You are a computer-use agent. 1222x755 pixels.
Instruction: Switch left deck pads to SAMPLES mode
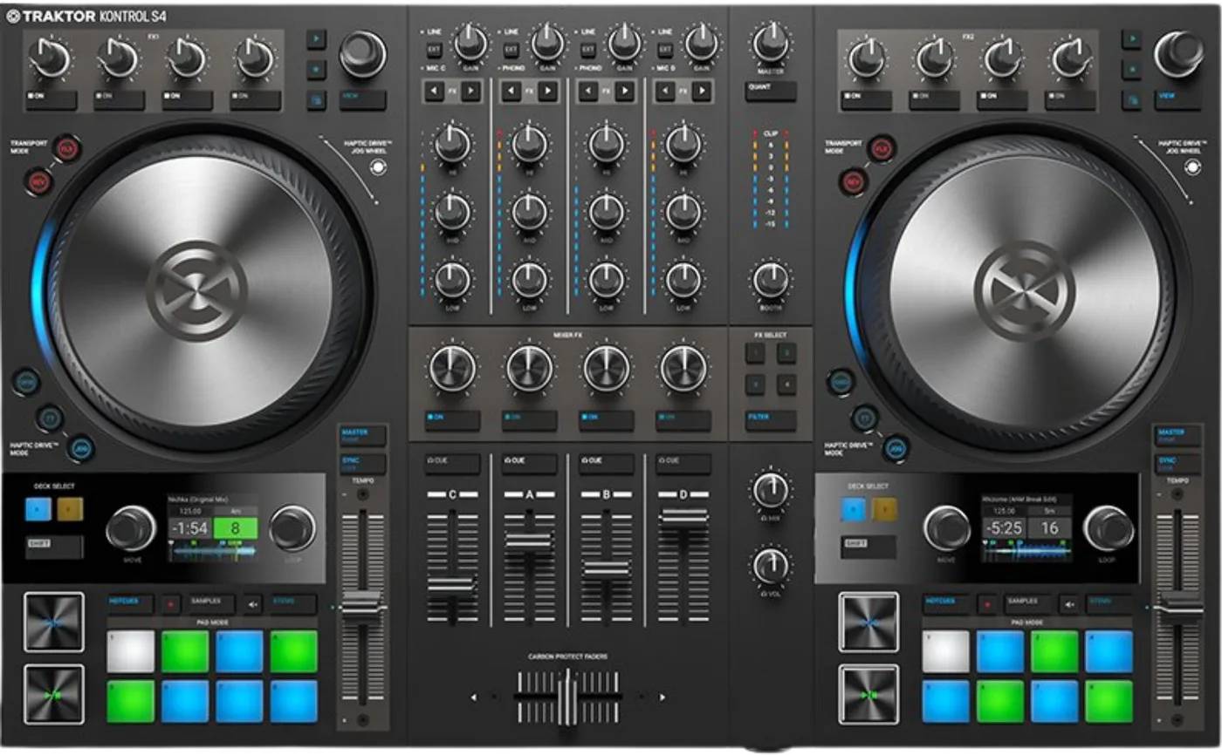(x=211, y=602)
